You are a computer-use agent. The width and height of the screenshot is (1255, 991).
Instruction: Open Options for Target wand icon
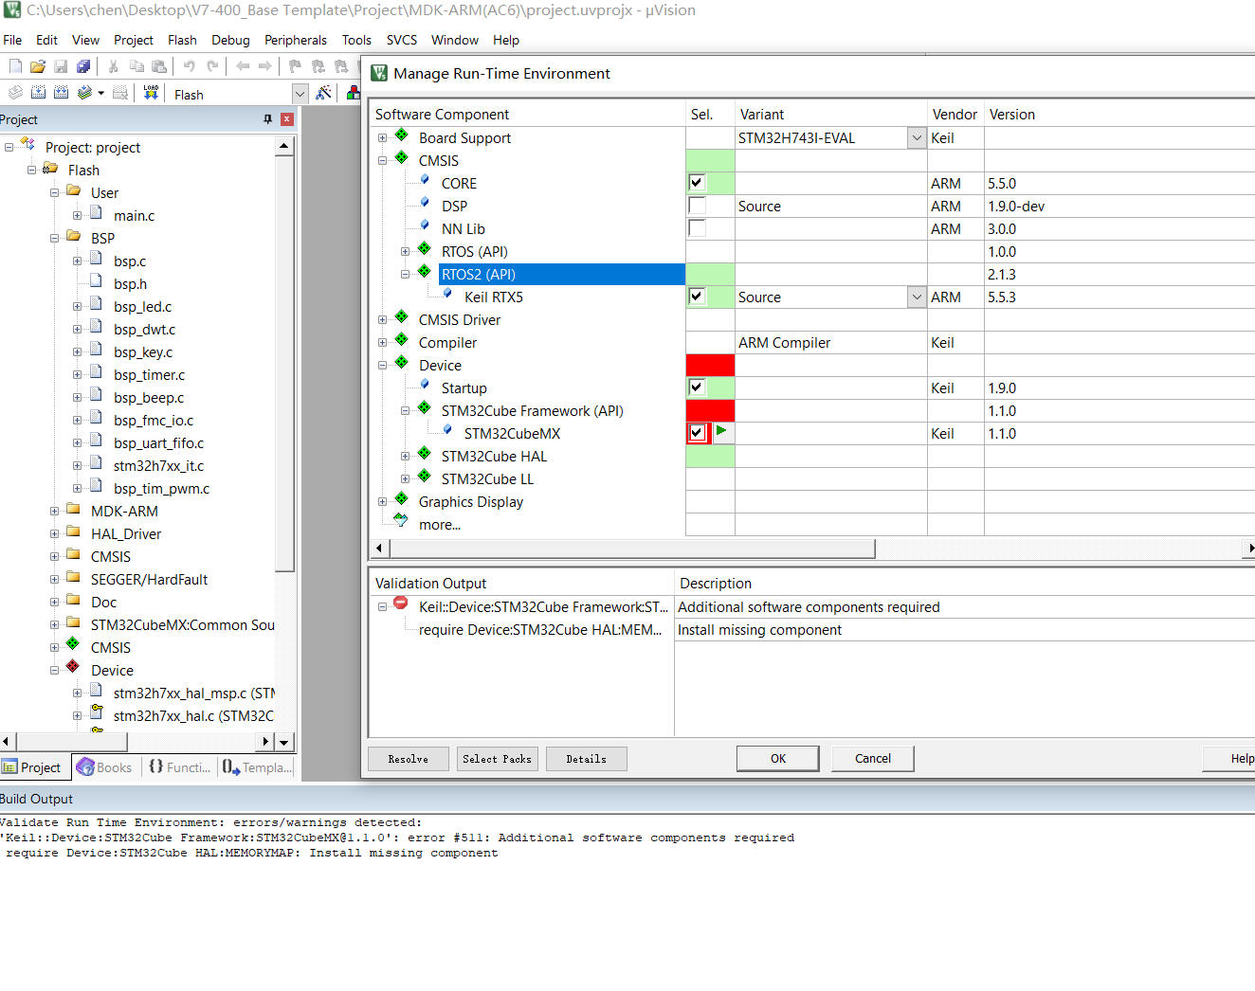(324, 93)
